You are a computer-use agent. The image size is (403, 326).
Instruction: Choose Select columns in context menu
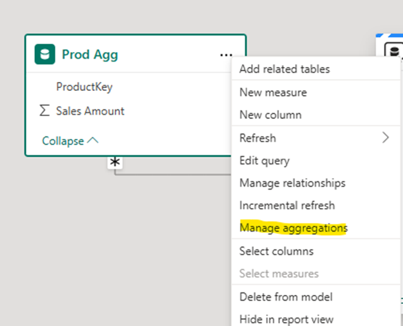pyautogui.click(x=276, y=251)
